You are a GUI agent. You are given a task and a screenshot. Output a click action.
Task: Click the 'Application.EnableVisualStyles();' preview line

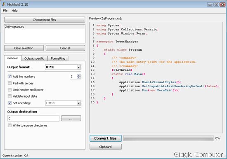(150, 82)
